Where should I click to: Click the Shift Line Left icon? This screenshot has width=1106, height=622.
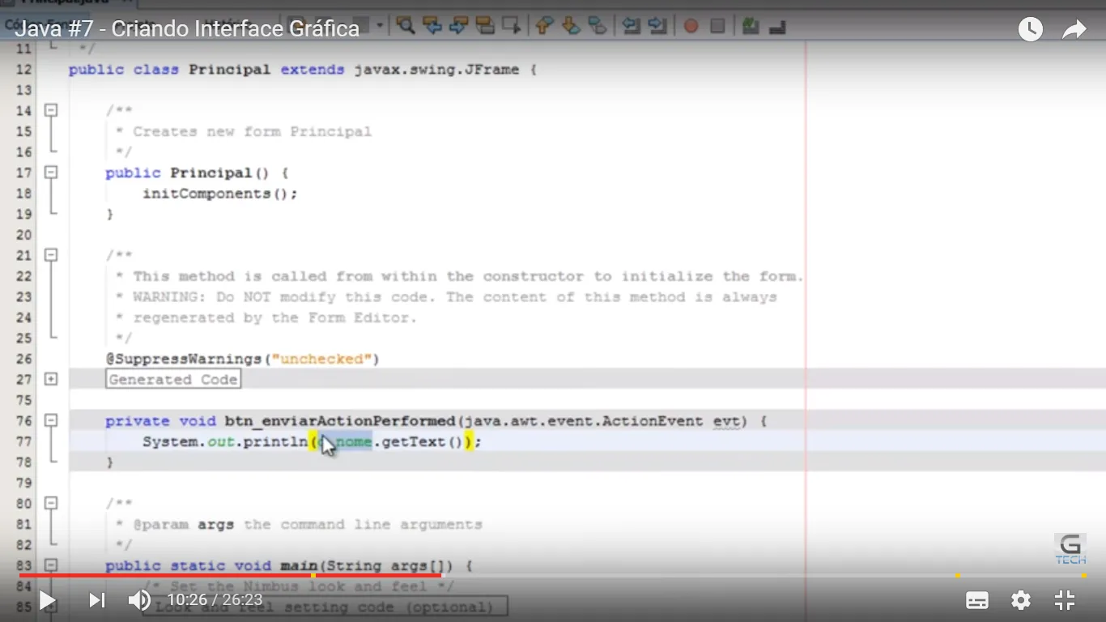pyautogui.click(x=631, y=25)
